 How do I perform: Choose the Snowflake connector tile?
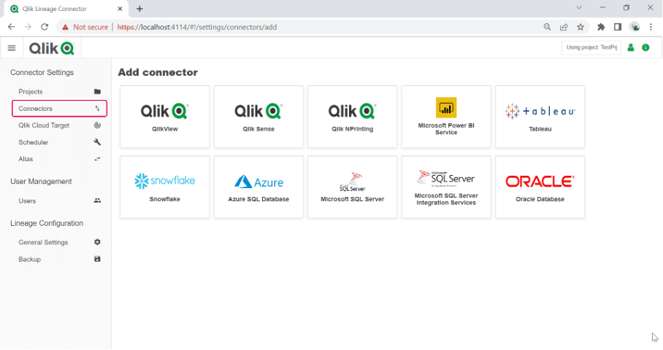pos(164,187)
